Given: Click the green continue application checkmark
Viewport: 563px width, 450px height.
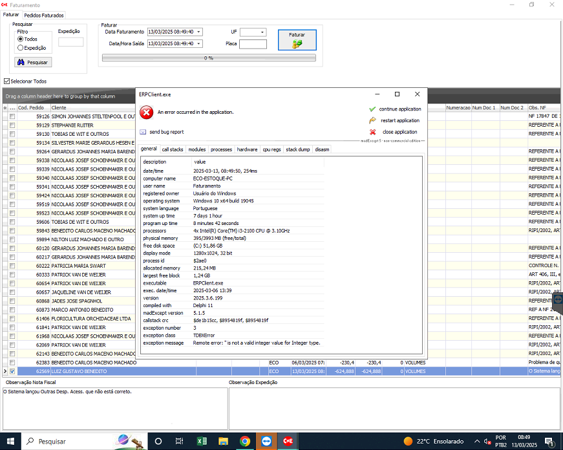Looking at the screenshot, I should point(372,109).
